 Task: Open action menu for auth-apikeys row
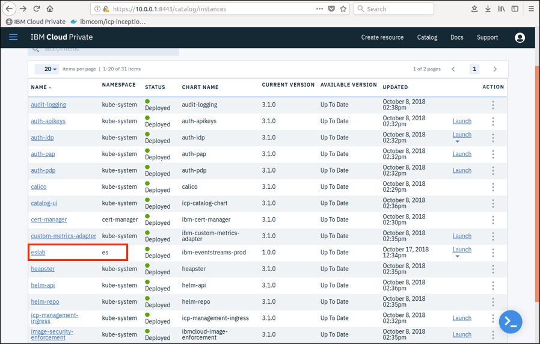pos(493,121)
